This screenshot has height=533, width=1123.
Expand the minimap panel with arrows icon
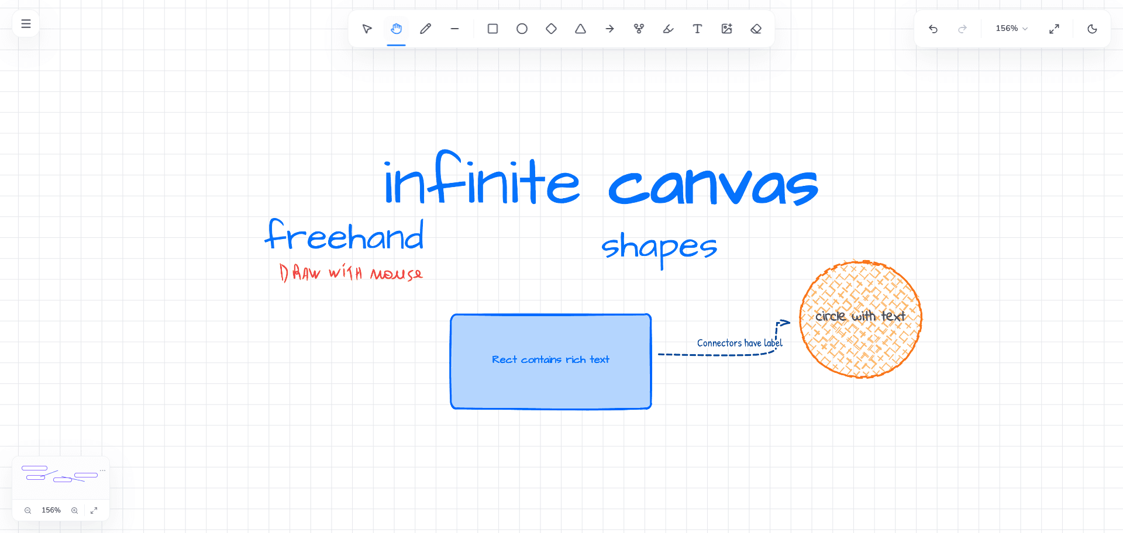tap(94, 510)
